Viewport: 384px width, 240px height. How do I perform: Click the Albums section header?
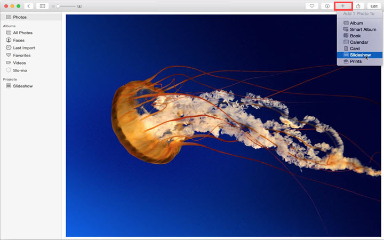tap(9, 26)
